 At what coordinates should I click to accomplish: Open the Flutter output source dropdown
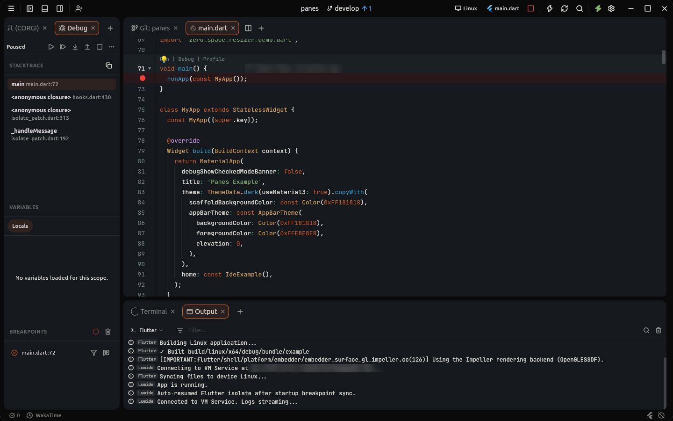tap(147, 330)
